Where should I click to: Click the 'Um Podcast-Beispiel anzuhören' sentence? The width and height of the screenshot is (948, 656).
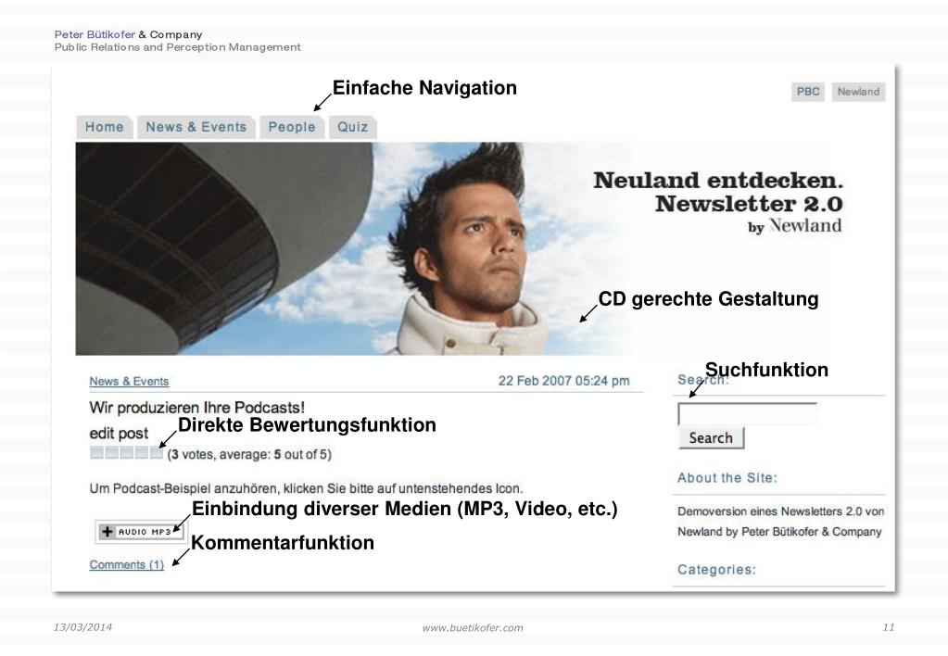[x=306, y=488]
